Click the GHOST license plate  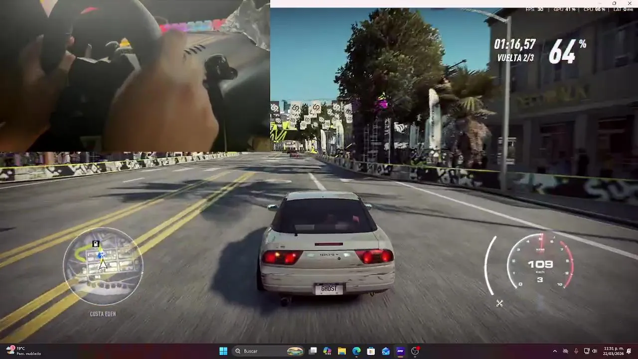click(x=329, y=289)
